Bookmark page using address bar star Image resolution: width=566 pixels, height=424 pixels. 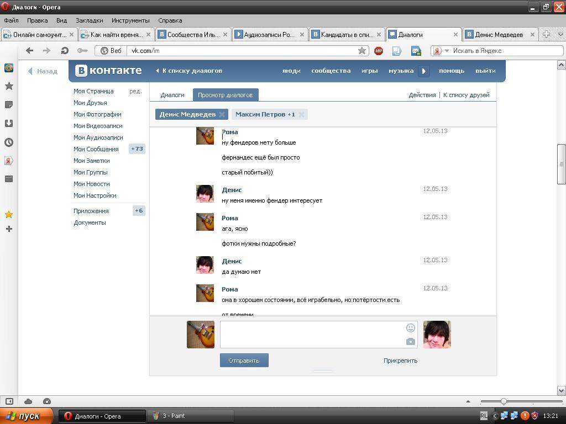[361, 51]
